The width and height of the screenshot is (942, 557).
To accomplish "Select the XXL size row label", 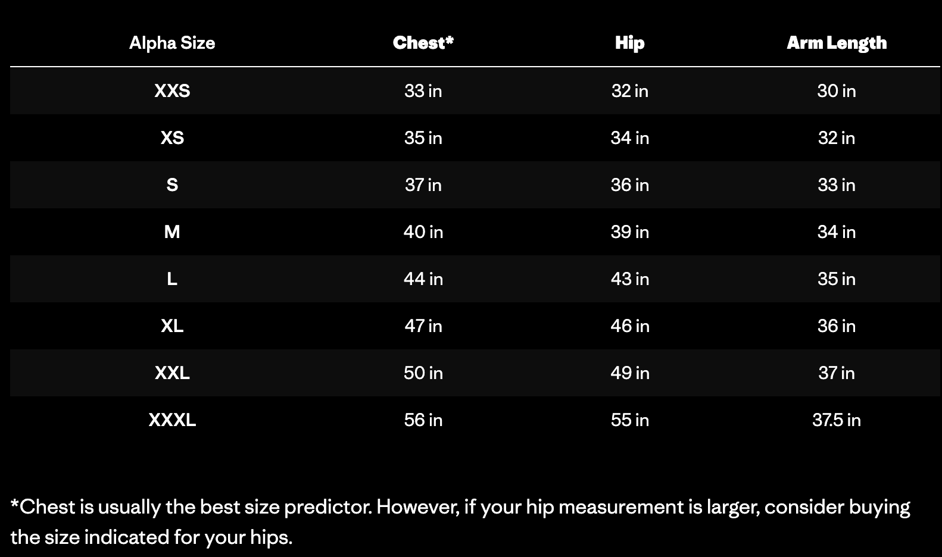I will point(172,373).
